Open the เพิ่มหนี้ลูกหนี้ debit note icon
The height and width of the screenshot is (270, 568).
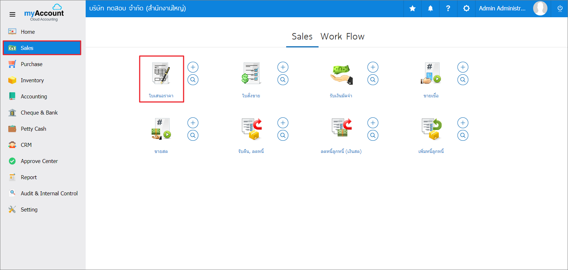431,129
